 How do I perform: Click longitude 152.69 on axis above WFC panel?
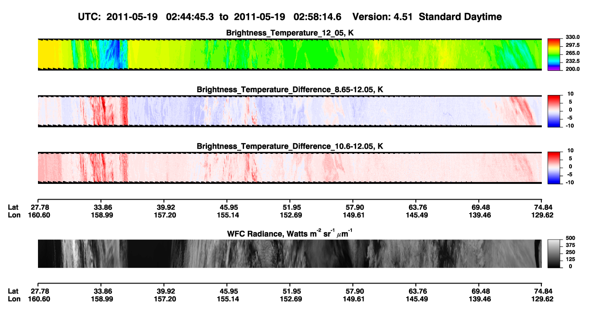click(290, 215)
